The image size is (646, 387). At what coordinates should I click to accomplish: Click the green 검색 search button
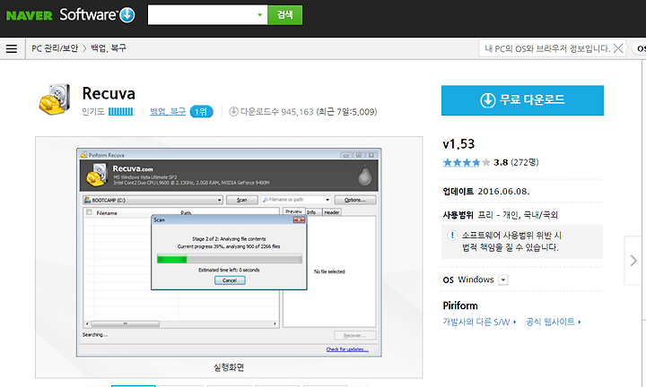[x=285, y=15]
